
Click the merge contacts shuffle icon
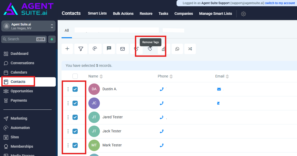click(190, 49)
